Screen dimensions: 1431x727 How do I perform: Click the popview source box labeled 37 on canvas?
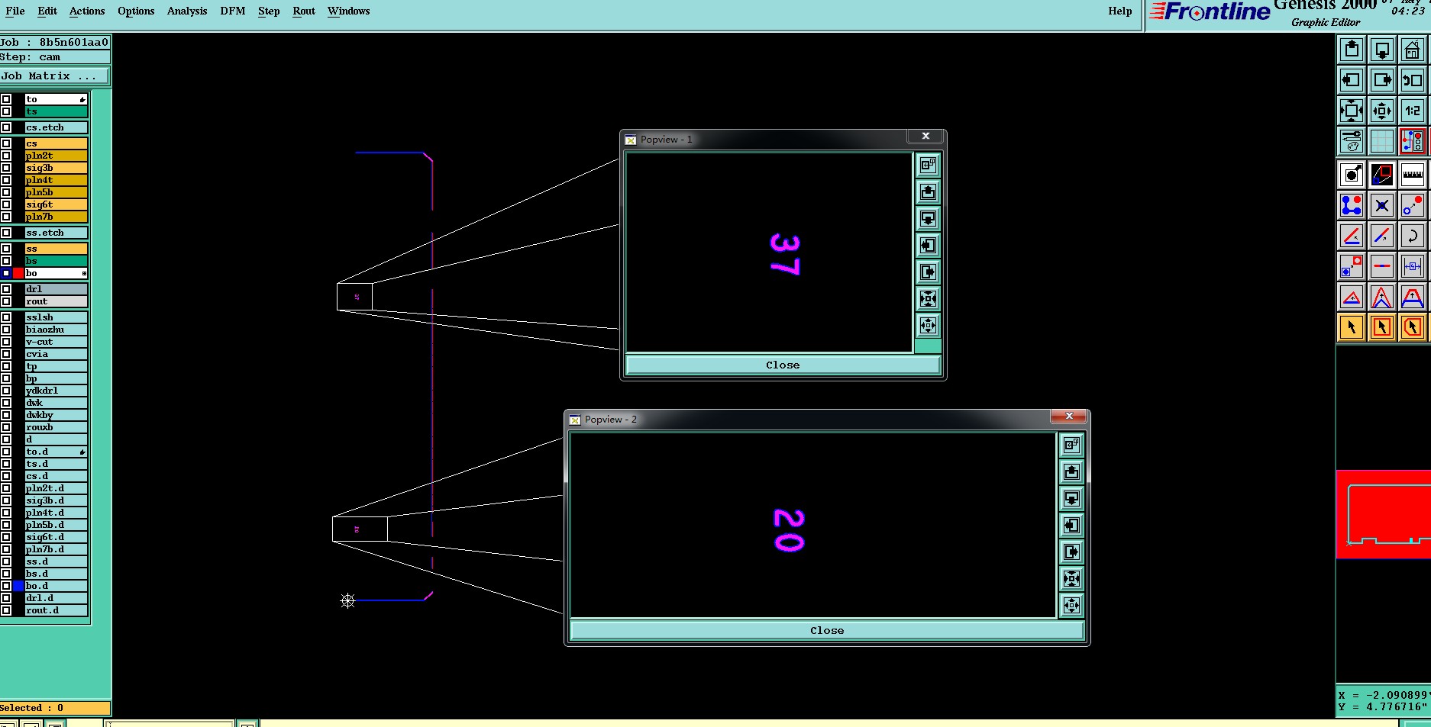pos(354,297)
